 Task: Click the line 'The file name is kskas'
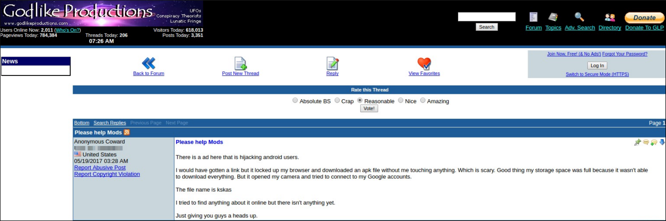click(204, 190)
